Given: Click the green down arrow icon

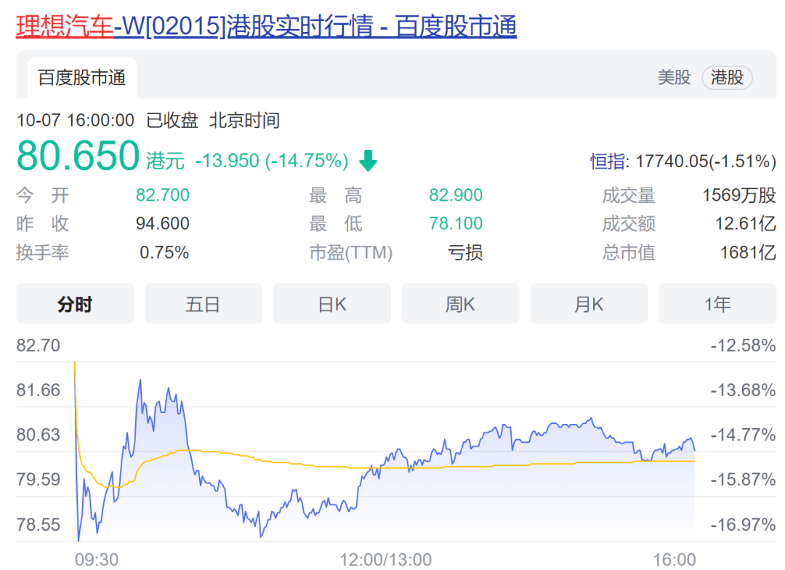Looking at the screenshot, I should click(369, 161).
